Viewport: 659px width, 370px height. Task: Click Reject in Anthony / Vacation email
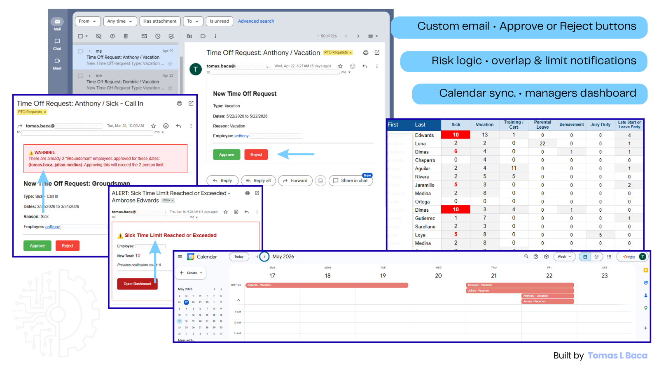[256, 155]
